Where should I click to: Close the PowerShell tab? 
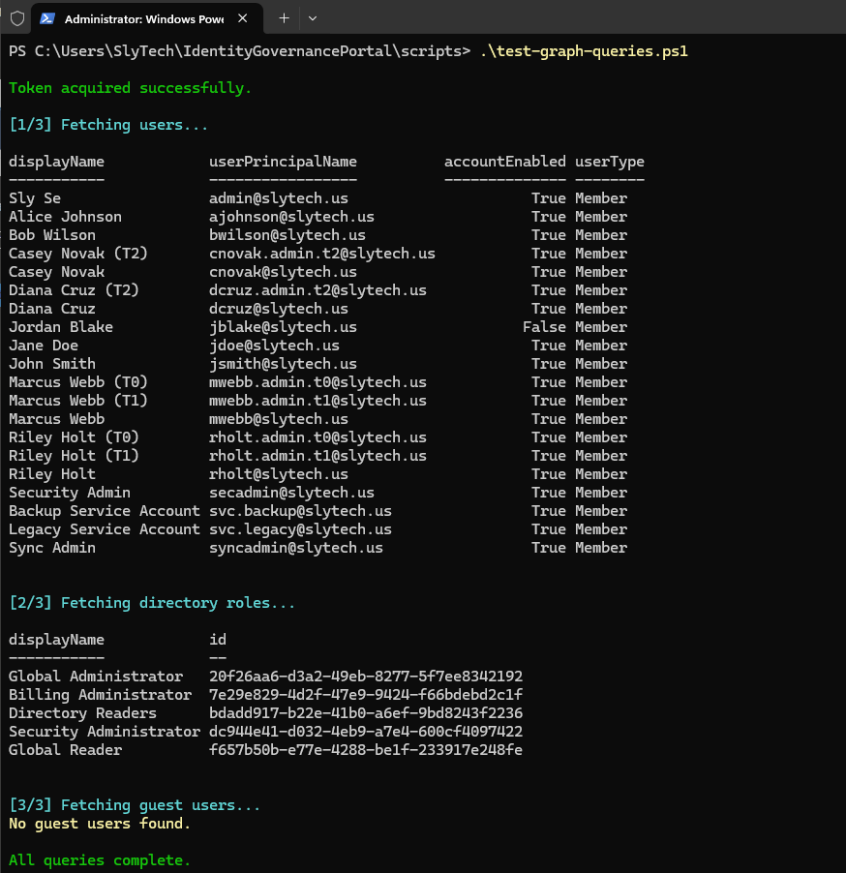[x=243, y=18]
